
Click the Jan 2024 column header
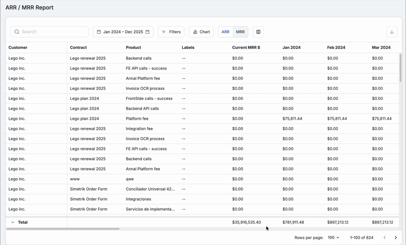[291, 47]
